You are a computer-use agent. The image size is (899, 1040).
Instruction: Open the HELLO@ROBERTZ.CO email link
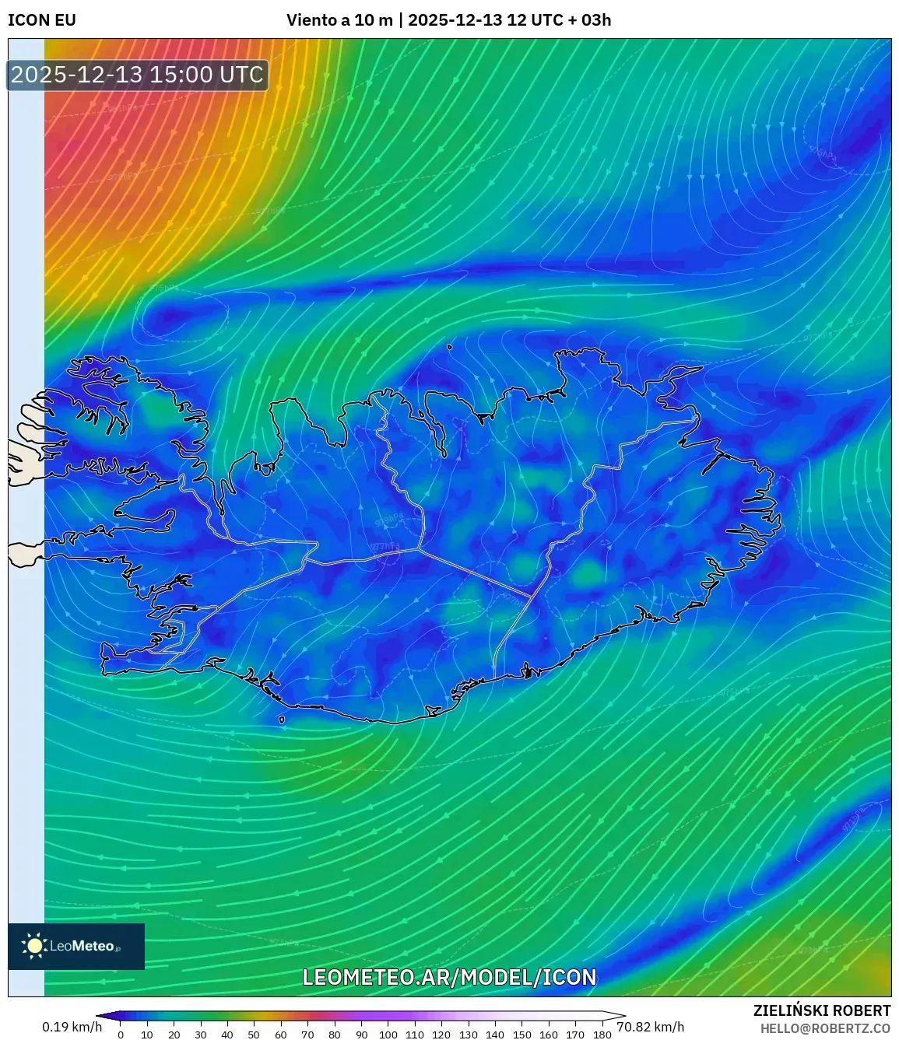pyautogui.click(x=823, y=1028)
